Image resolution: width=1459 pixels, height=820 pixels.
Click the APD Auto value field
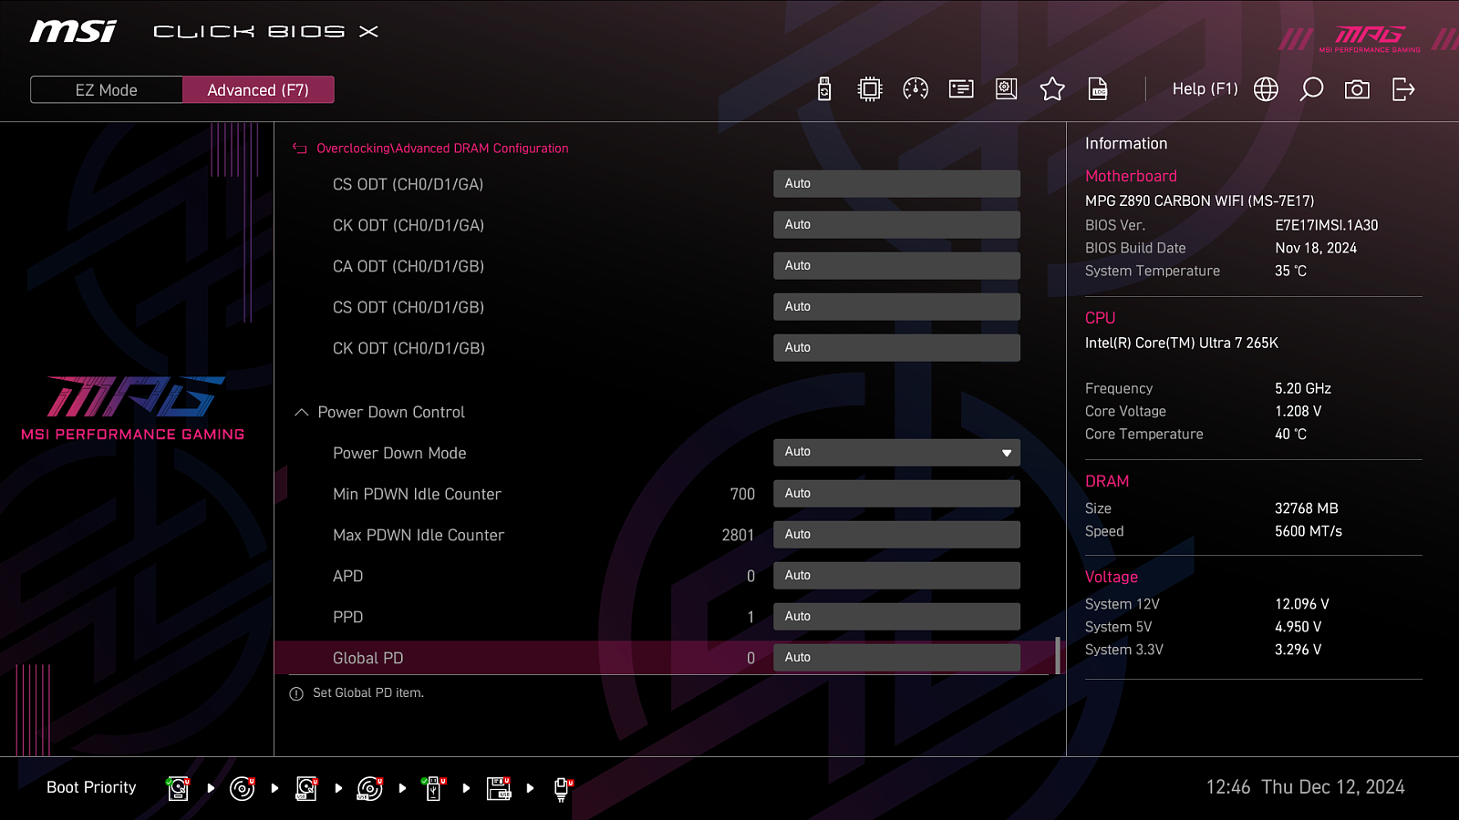896,576
